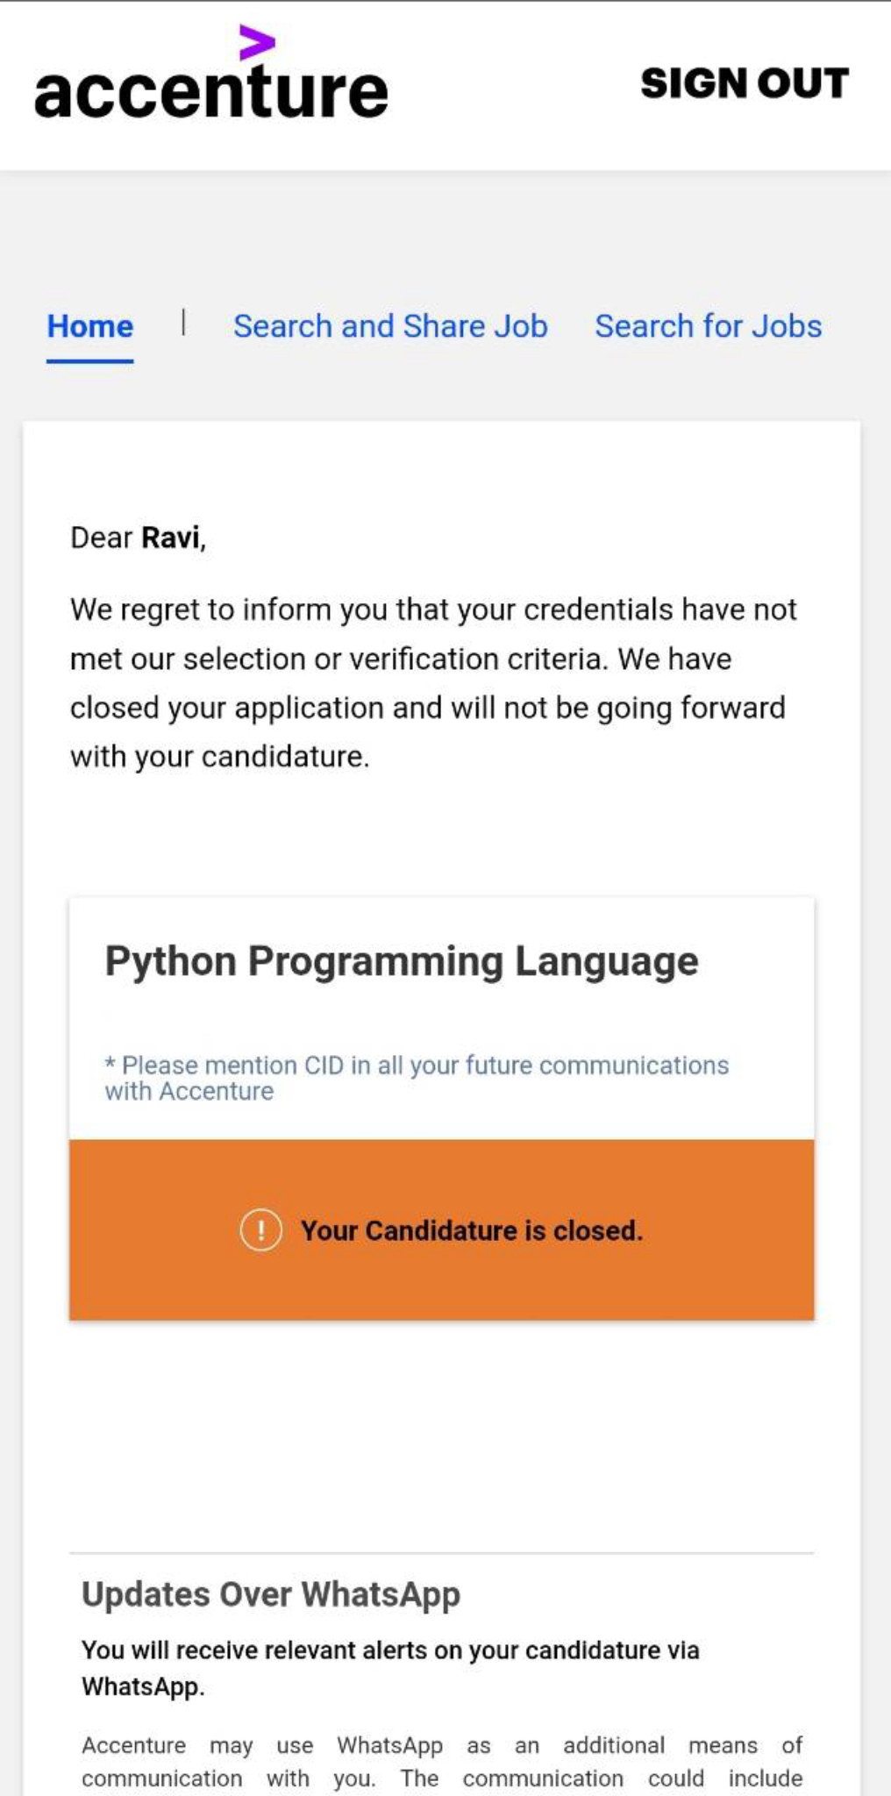Switch to the Home tab
This screenshot has height=1796, width=891.
pos(90,326)
